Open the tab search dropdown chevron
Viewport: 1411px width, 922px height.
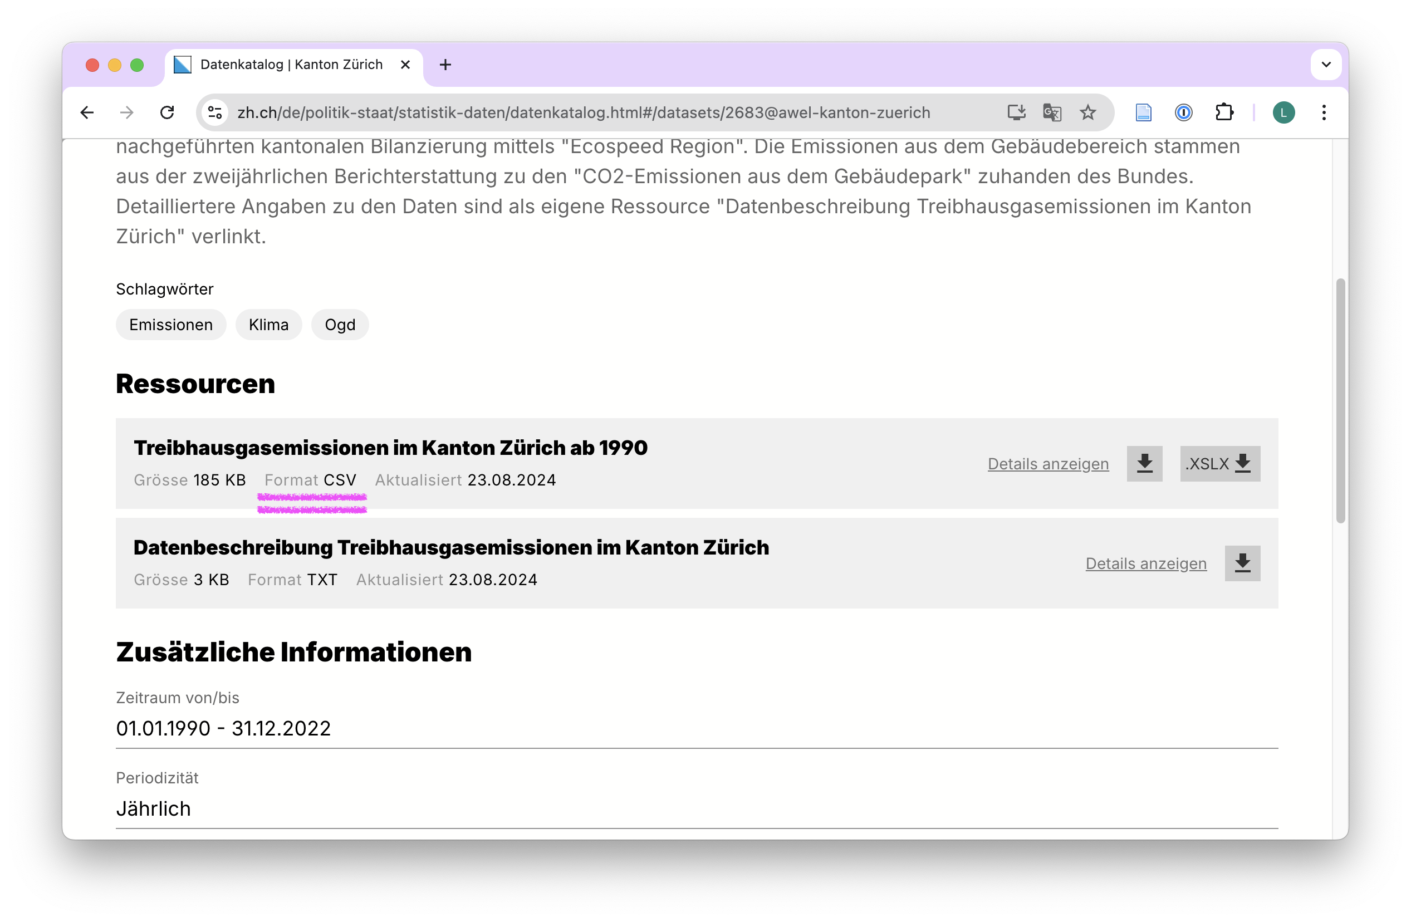[1326, 65]
